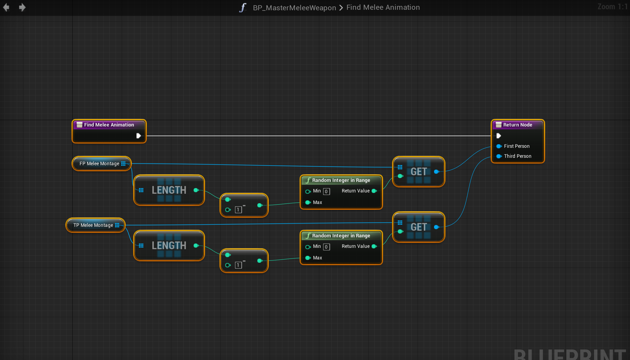
Task: Select the bottom LENGTH node
Action: click(x=169, y=246)
